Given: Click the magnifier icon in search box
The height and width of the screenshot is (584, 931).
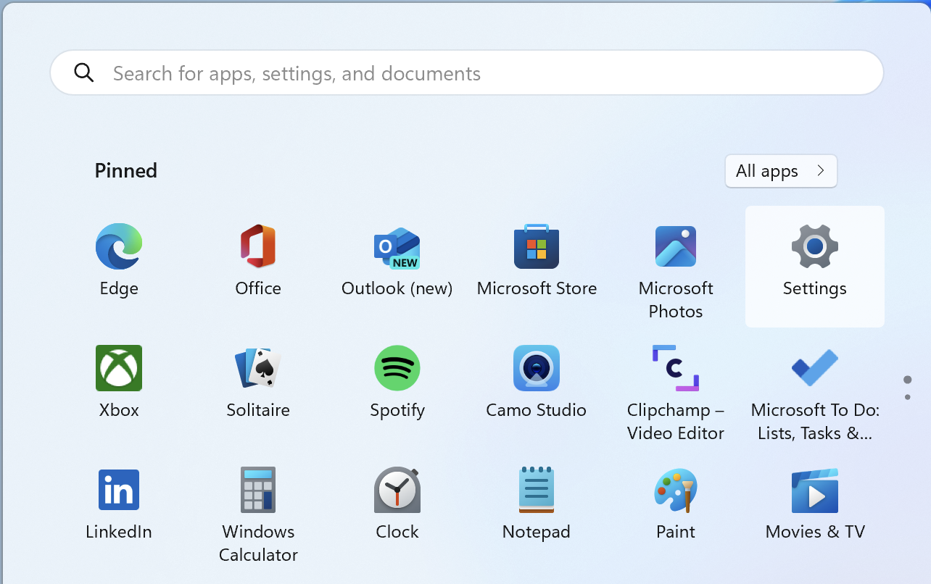Looking at the screenshot, I should pyautogui.click(x=84, y=72).
